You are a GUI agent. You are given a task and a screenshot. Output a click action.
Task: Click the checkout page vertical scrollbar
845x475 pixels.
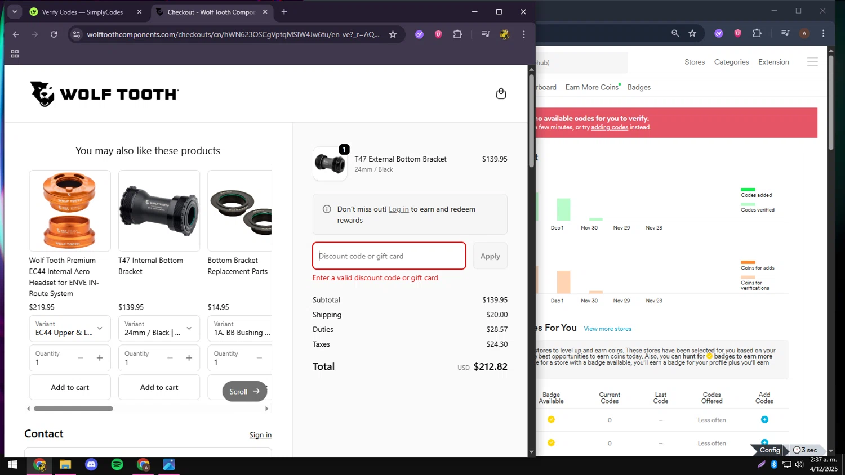(531, 120)
